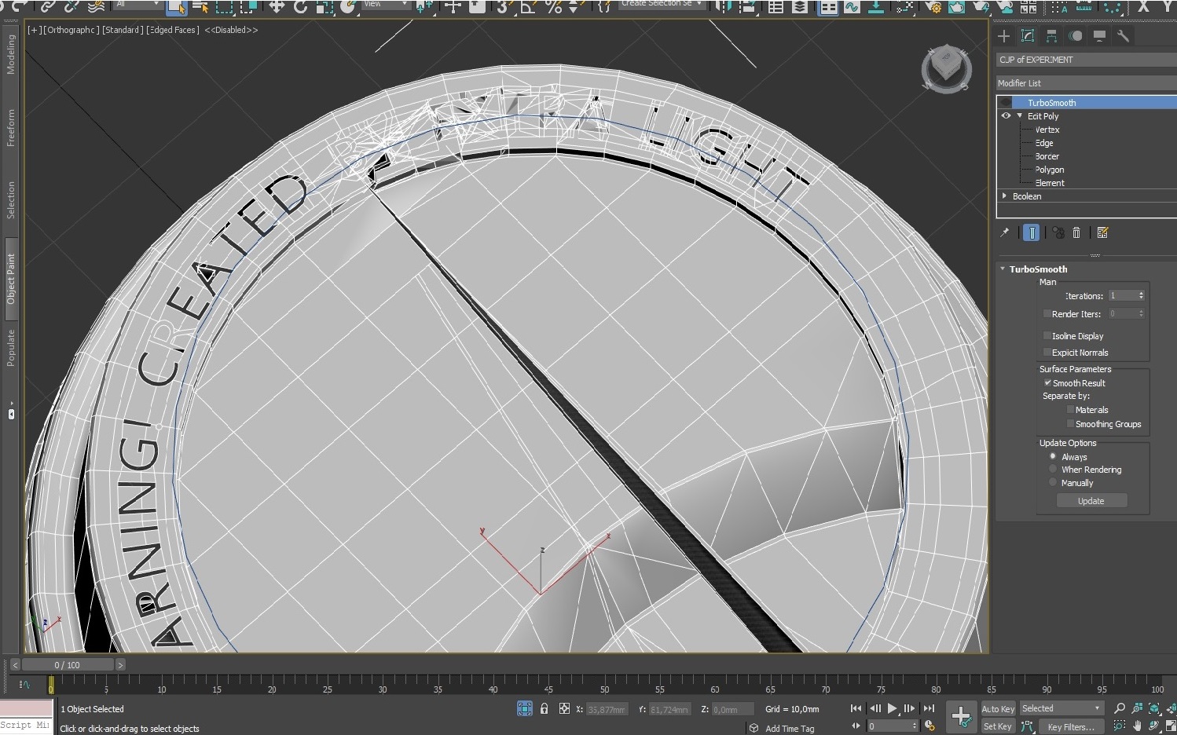Pin the modifier stack
The image size is (1177, 735).
[1004, 232]
